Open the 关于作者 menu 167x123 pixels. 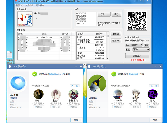(x=29, y=5)
